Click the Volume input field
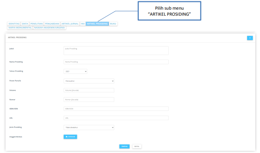This screenshot has height=153, width=260. click(x=89, y=90)
